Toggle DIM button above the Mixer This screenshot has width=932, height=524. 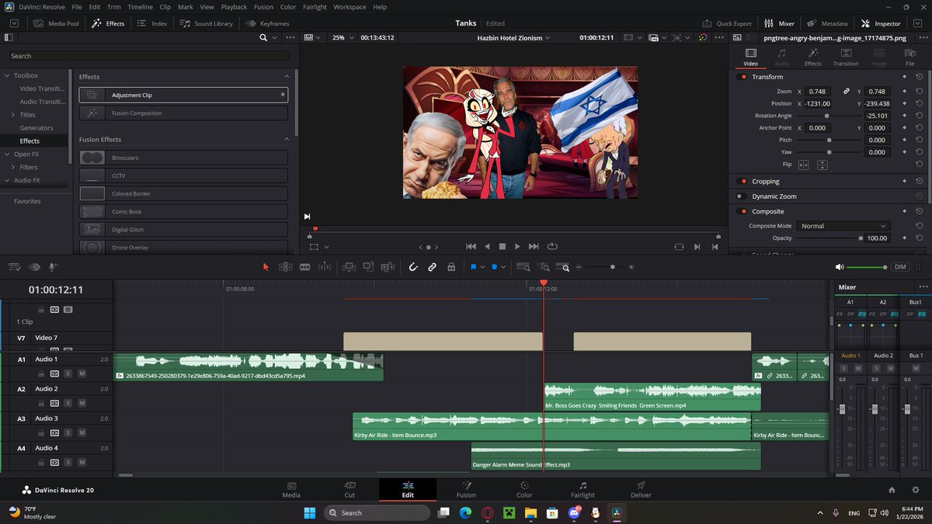pyautogui.click(x=900, y=267)
